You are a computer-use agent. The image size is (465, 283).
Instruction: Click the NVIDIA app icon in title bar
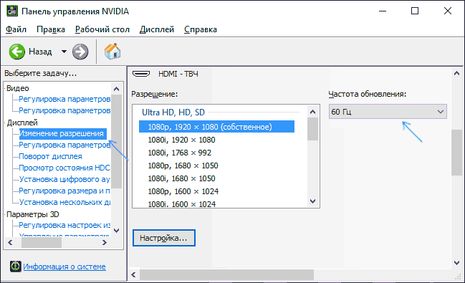(12, 11)
